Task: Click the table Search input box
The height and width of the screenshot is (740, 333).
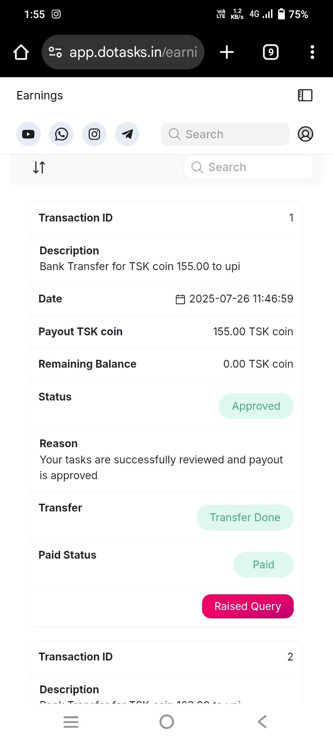Action: pyautogui.click(x=249, y=167)
